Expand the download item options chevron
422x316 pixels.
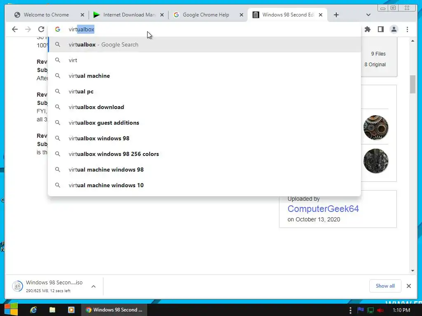(x=94, y=286)
